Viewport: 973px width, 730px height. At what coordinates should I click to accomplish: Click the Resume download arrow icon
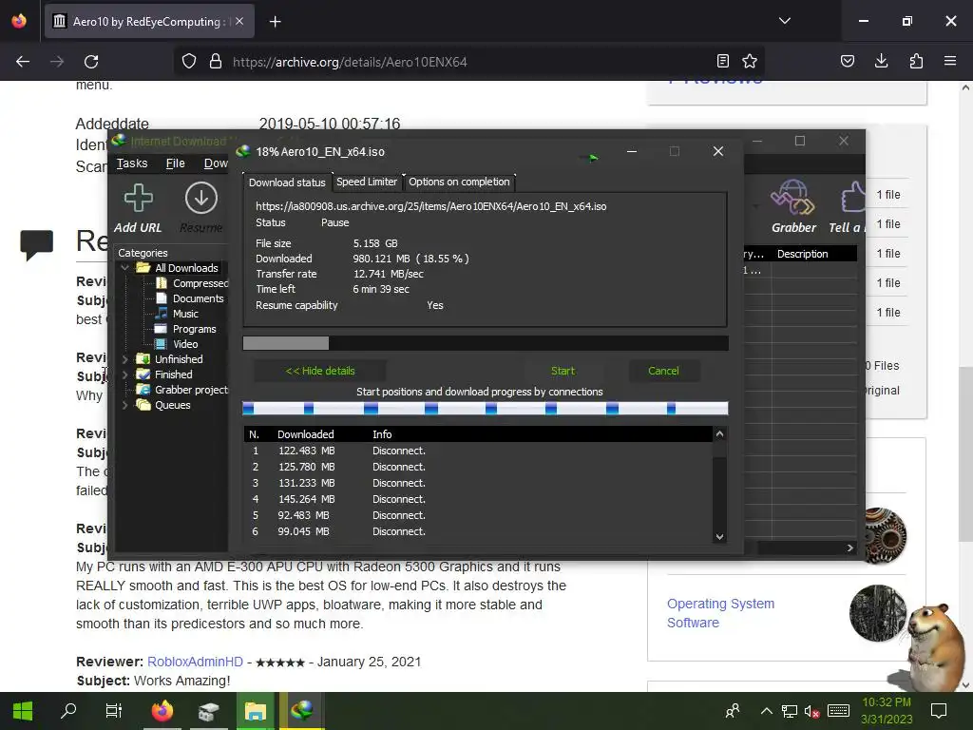pos(201,198)
